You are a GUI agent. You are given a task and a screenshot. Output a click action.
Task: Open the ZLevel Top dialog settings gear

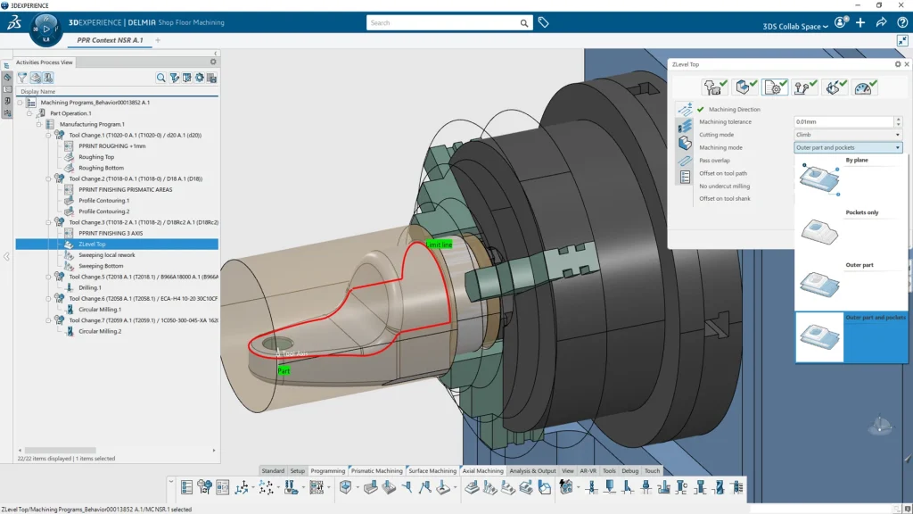tap(898, 64)
